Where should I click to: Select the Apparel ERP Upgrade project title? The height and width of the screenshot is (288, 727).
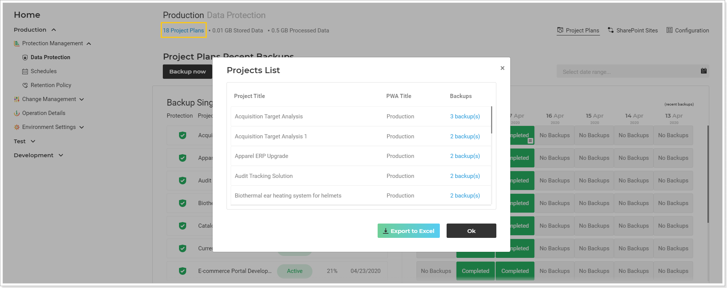click(261, 156)
